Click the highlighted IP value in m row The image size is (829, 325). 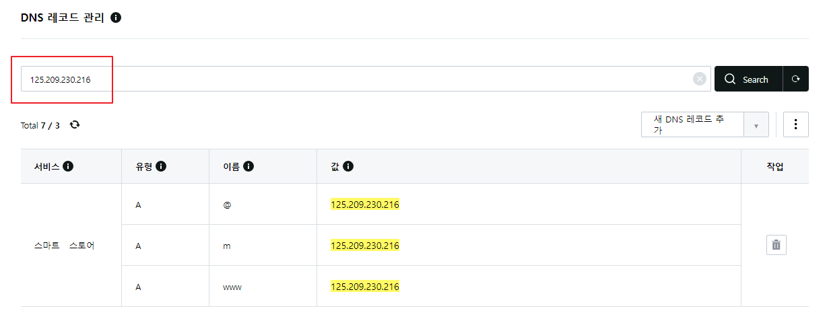(x=365, y=246)
